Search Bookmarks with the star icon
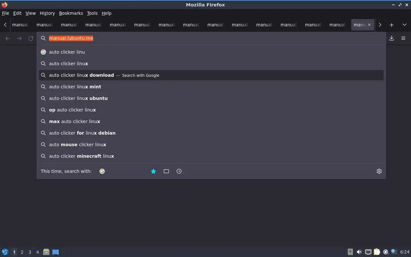This screenshot has height=257, width=411. pos(153,171)
